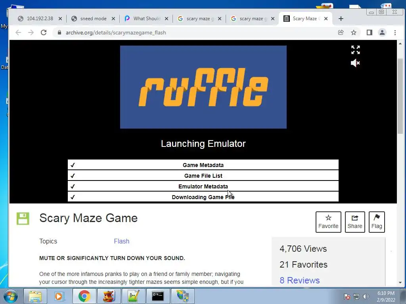Click the floppy disk software icon

[23, 218]
